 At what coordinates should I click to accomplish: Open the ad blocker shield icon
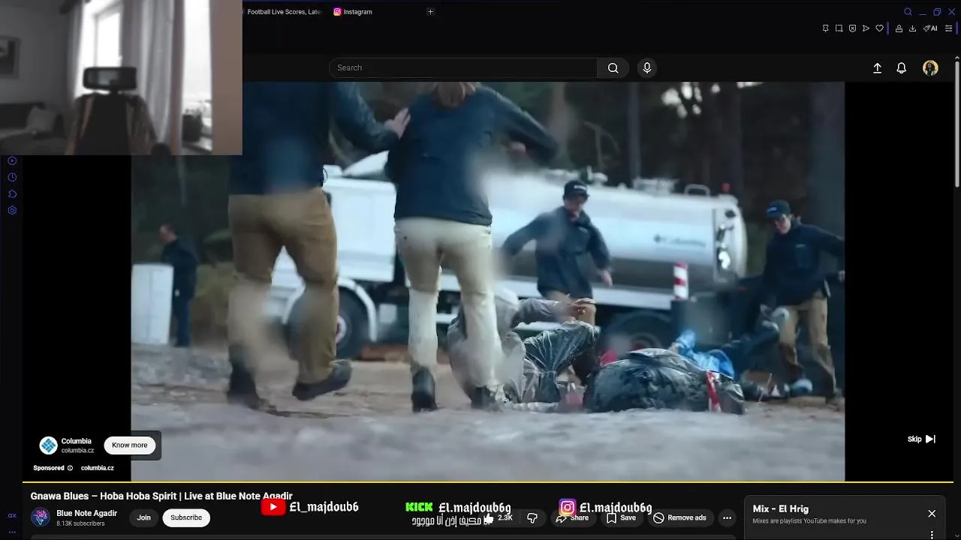pos(852,28)
